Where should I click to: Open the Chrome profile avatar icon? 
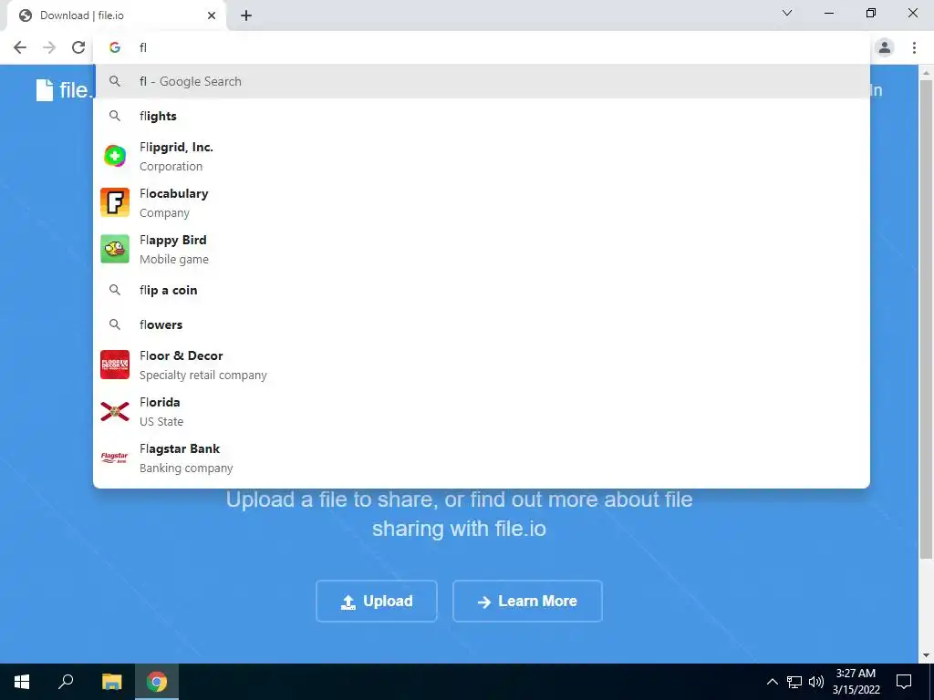tap(885, 47)
